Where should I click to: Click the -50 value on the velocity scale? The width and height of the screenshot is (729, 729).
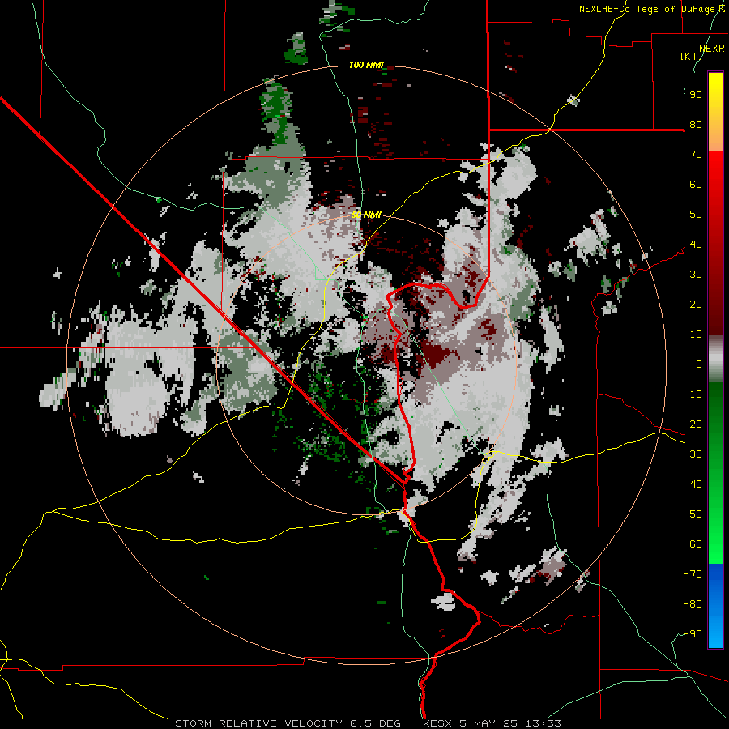pyautogui.click(x=693, y=514)
